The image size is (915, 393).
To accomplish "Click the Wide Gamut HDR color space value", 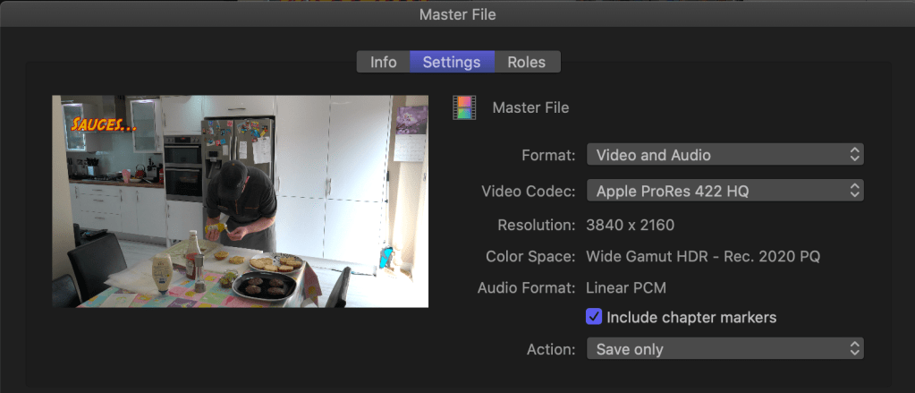I will [x=702, y=257].
